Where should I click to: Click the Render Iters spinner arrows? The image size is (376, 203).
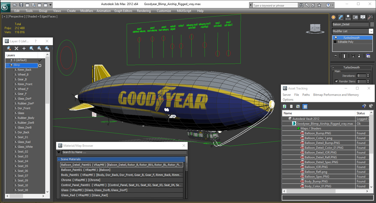368,81
